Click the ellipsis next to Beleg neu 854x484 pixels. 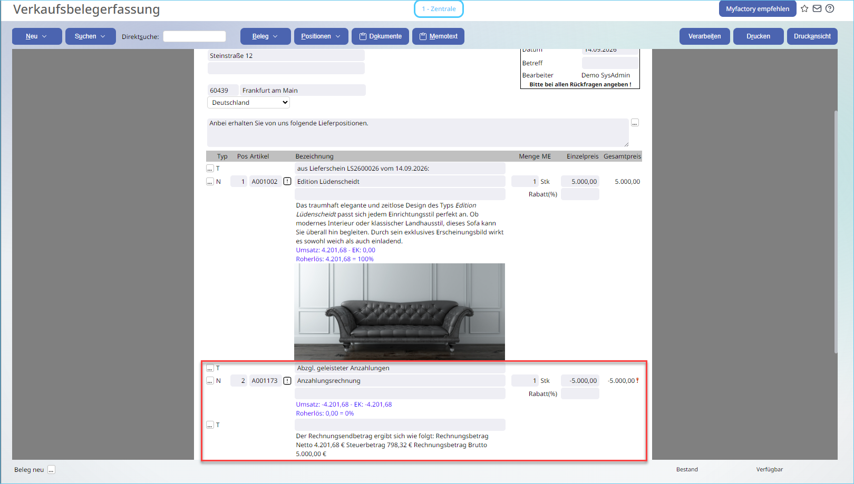pyautogui.click(x=51, y=470)
